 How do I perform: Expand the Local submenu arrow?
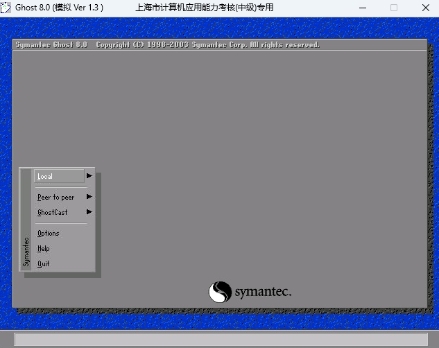pos(89,175)
